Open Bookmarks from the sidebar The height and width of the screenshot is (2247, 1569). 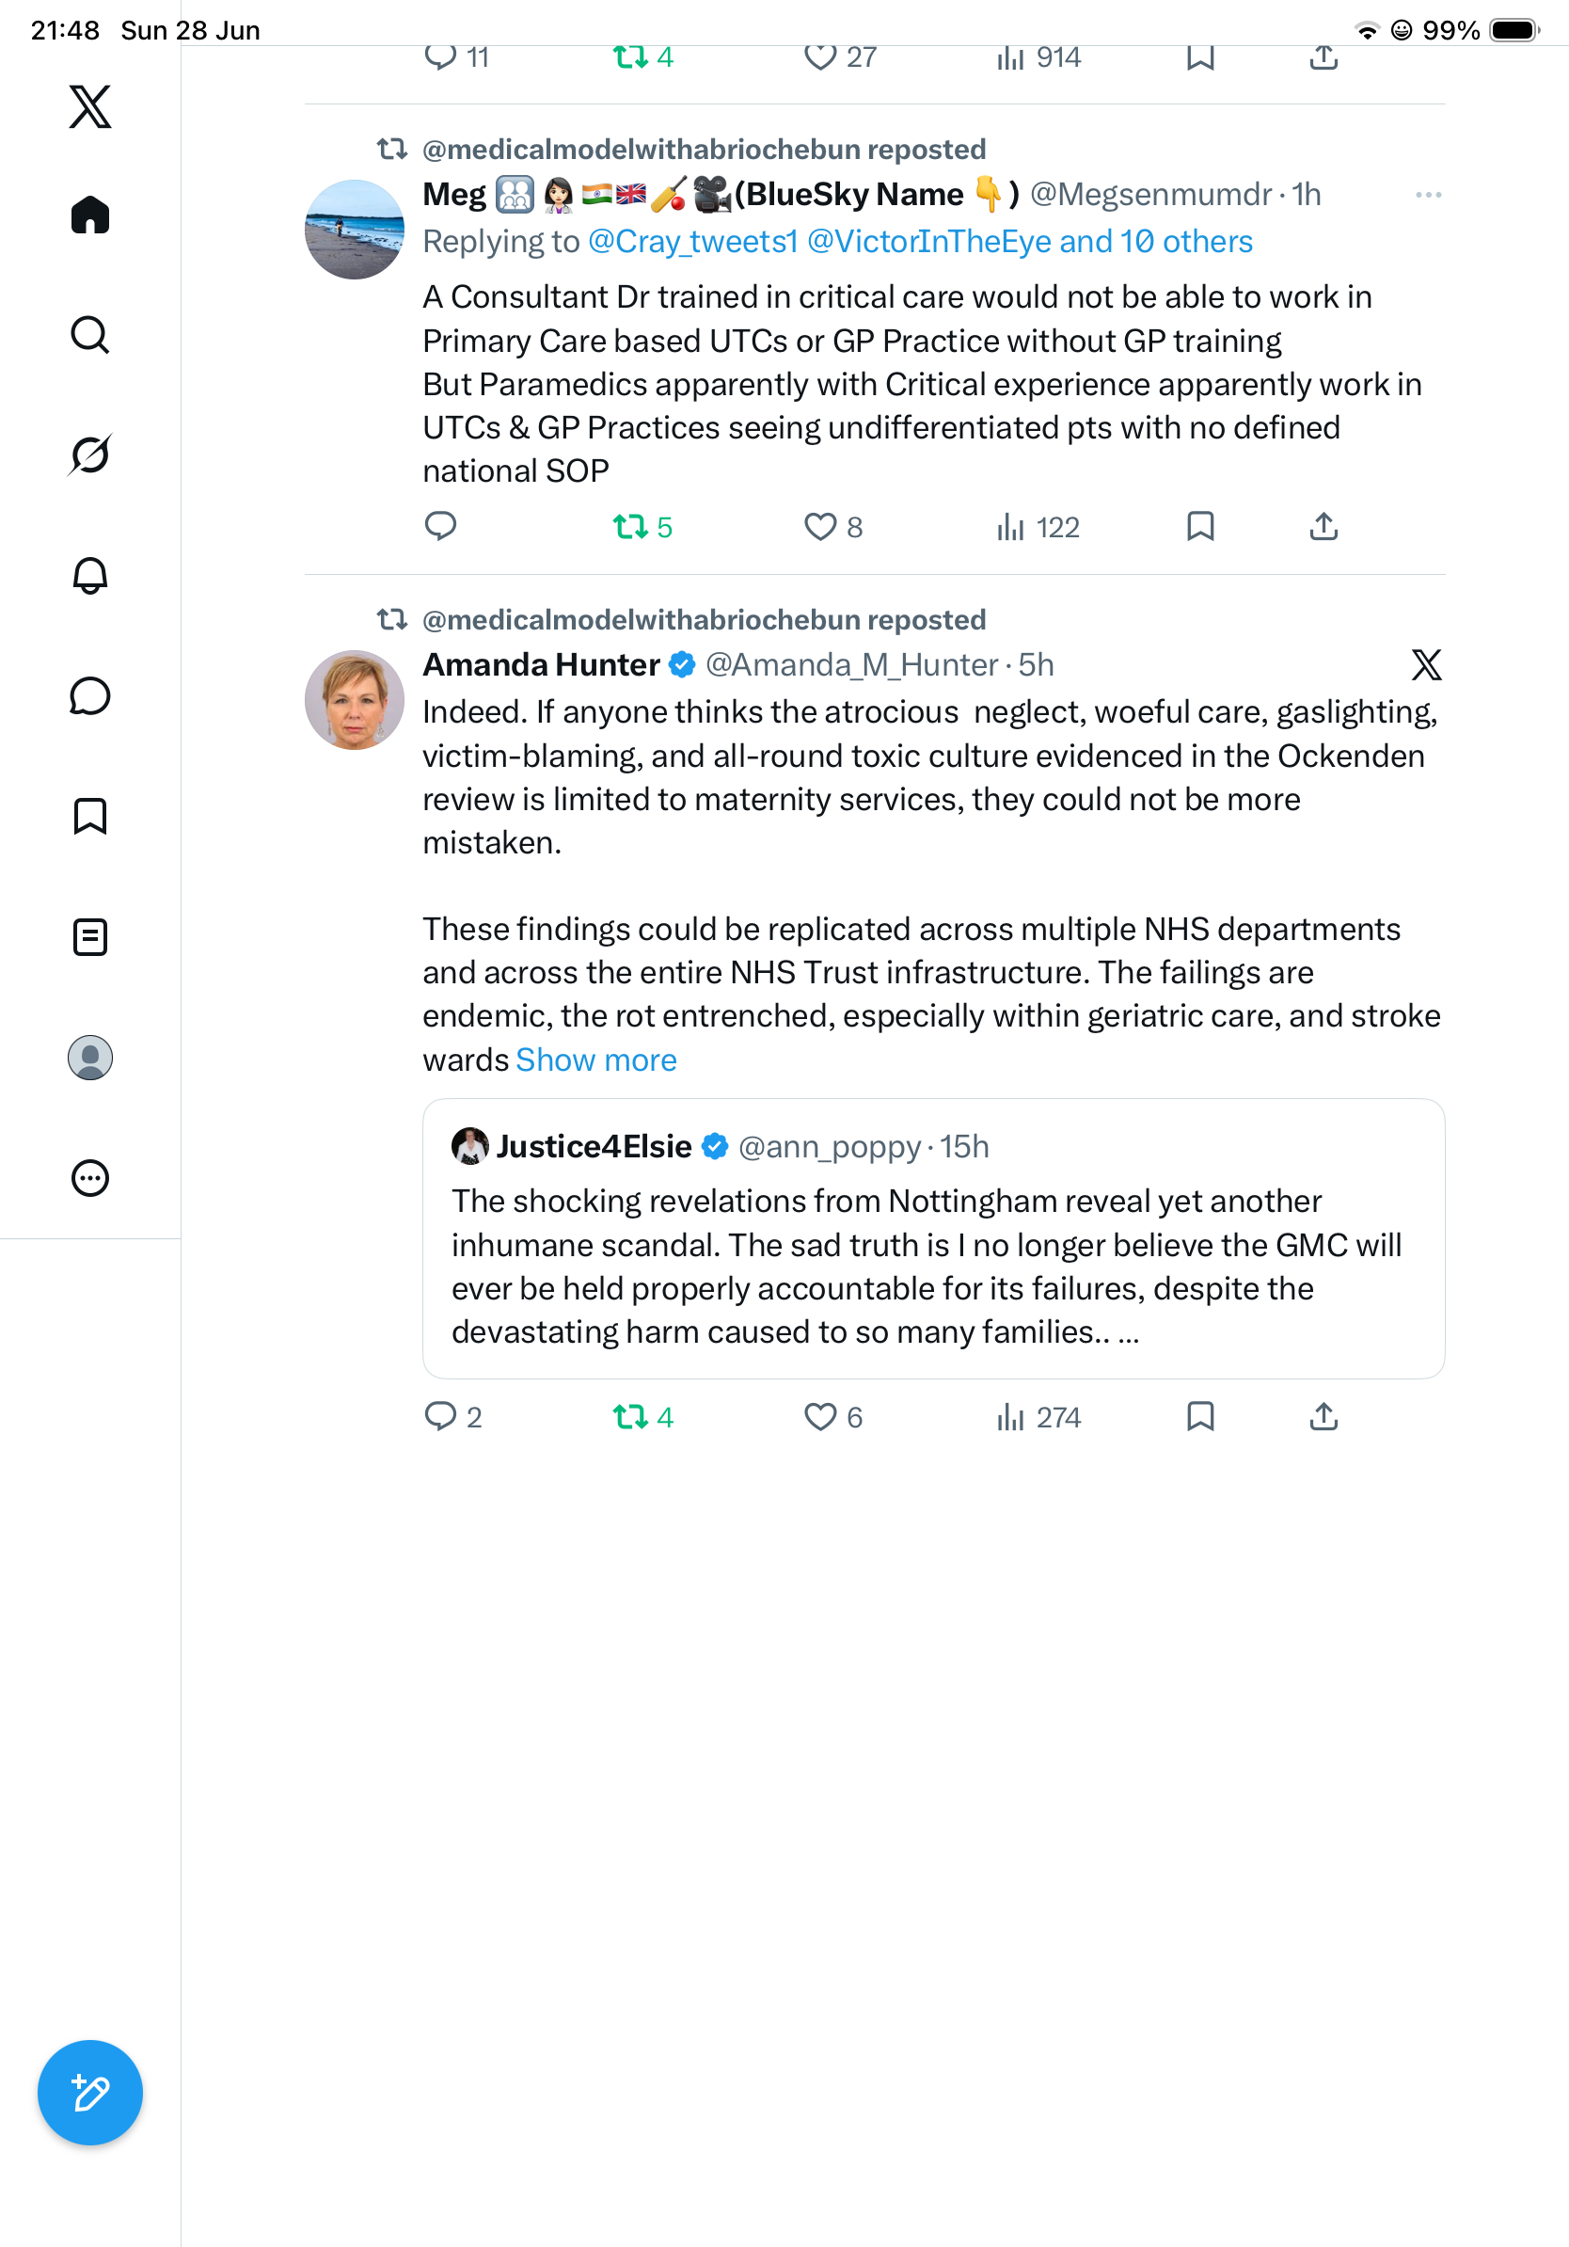pyautogui.click(x=90, y=816)
